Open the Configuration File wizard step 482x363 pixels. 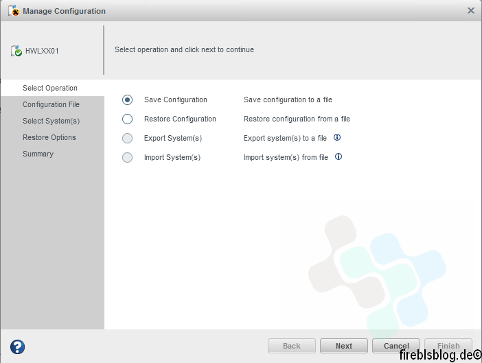click(53, 104)
